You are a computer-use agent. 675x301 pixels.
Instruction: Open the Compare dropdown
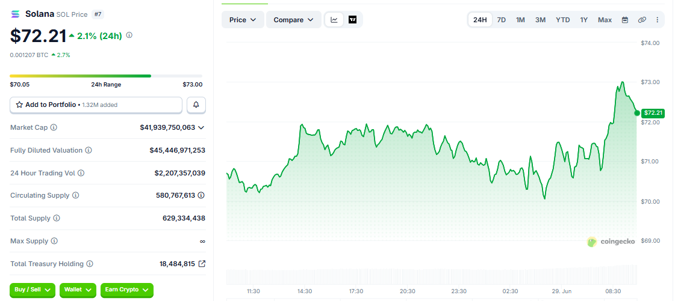click(294, 20)
